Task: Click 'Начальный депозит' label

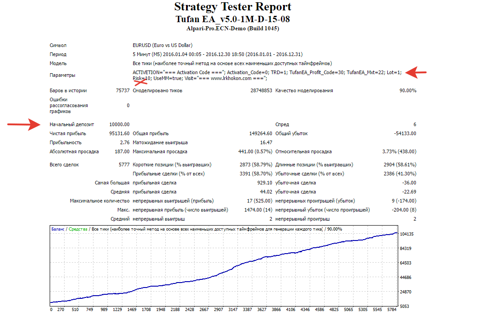Action: pyautogui.click(x=72, y=124)
